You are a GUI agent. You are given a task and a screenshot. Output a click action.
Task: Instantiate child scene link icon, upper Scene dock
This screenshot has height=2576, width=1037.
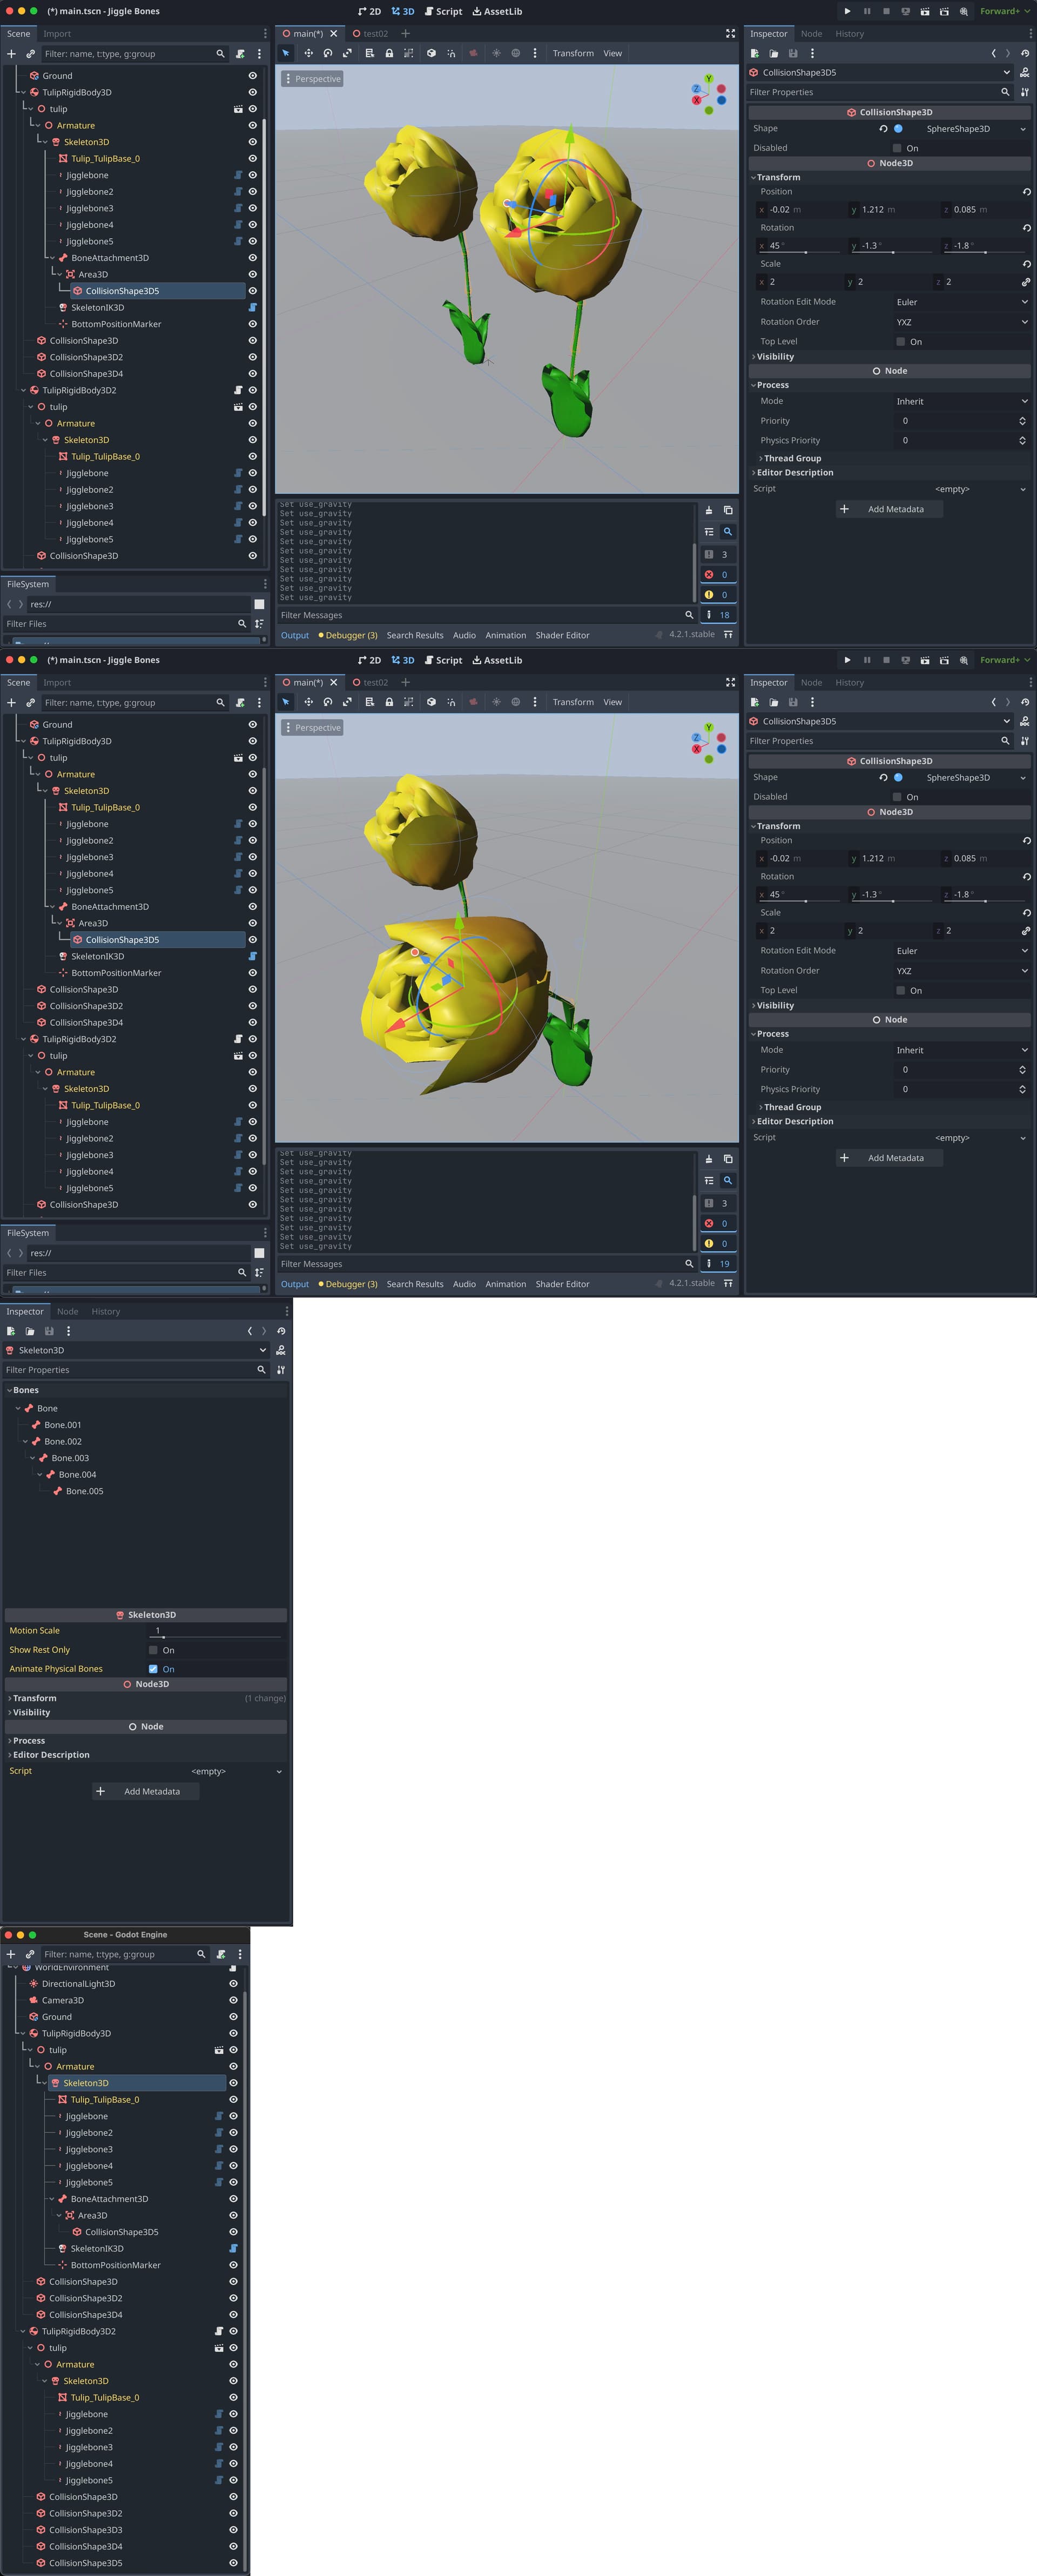[30, 54]
